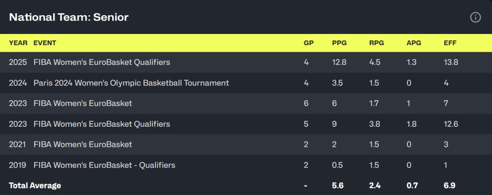
Task: Sort by the PPG column header
Action: pos(339,43)
